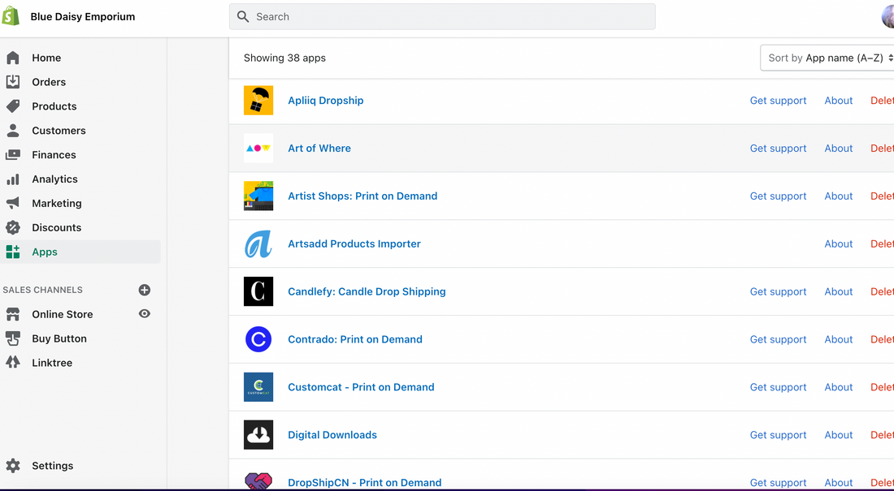Open Marketing section
This screenshot has width=894, height=491.
click(x=56, y=203)
